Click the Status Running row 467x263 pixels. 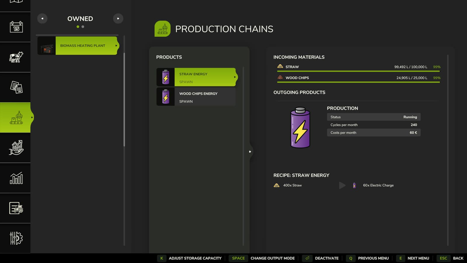(374, 117)
